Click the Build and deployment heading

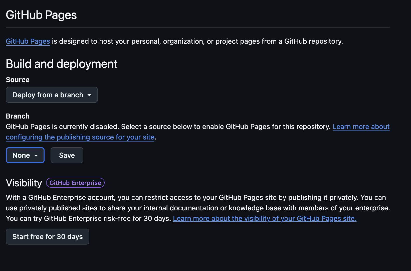pyautogui.click(x=62, y=64)
